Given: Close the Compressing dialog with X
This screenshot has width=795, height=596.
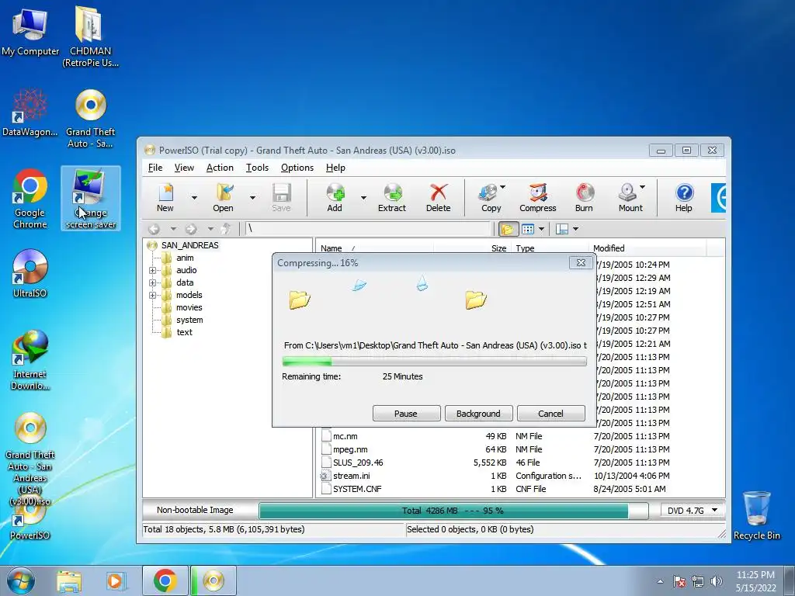Looking at the screenshot, I should click(x=581, y=262).
